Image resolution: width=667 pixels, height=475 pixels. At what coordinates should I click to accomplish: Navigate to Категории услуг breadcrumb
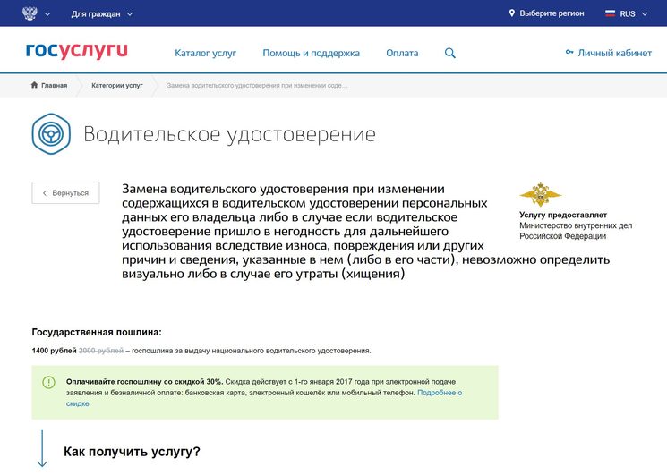pyautogui.click(x=116, y=86)
